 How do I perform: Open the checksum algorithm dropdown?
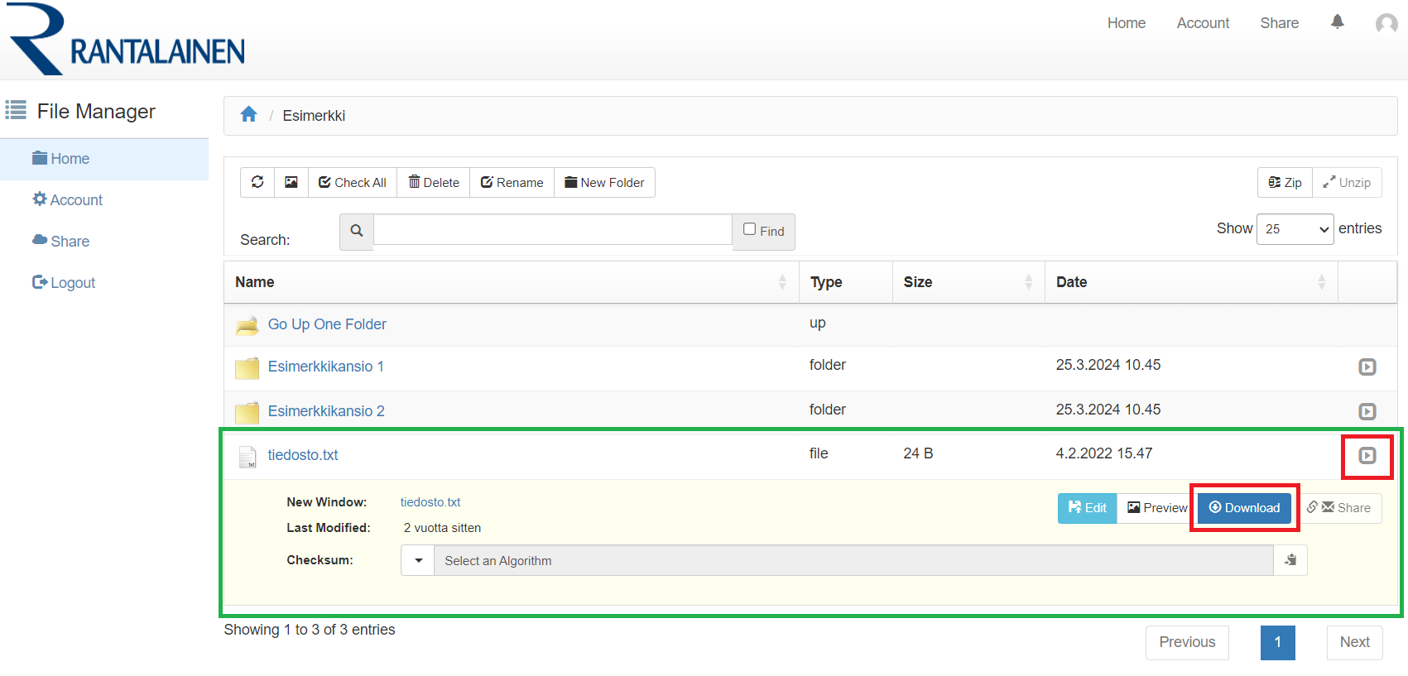pos(418,560)
